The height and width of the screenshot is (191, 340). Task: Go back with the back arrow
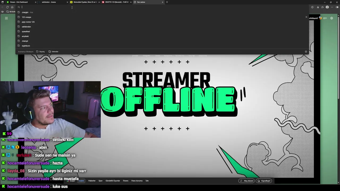tap(3, 7)
